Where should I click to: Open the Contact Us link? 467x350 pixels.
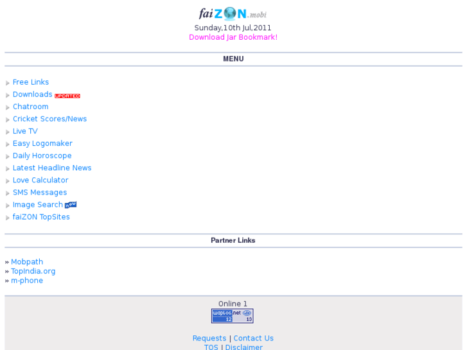(254, 338)
